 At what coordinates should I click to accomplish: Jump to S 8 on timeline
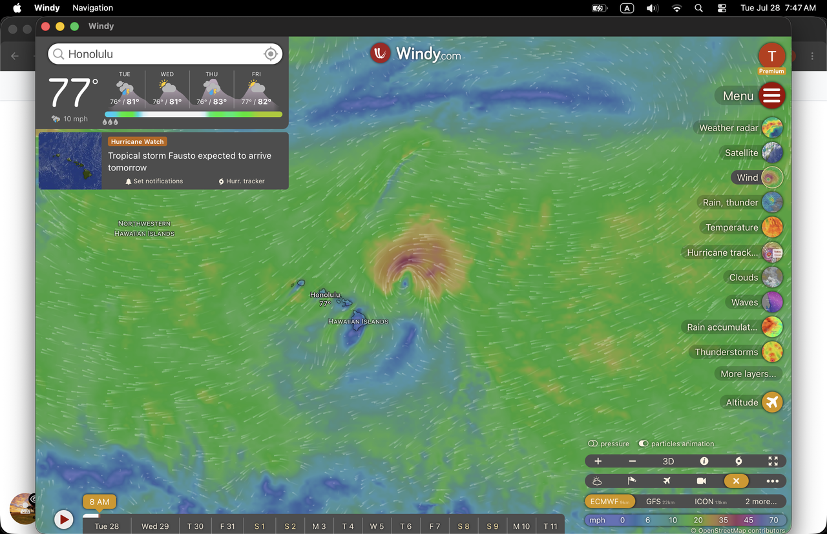(x=463, y=526)
